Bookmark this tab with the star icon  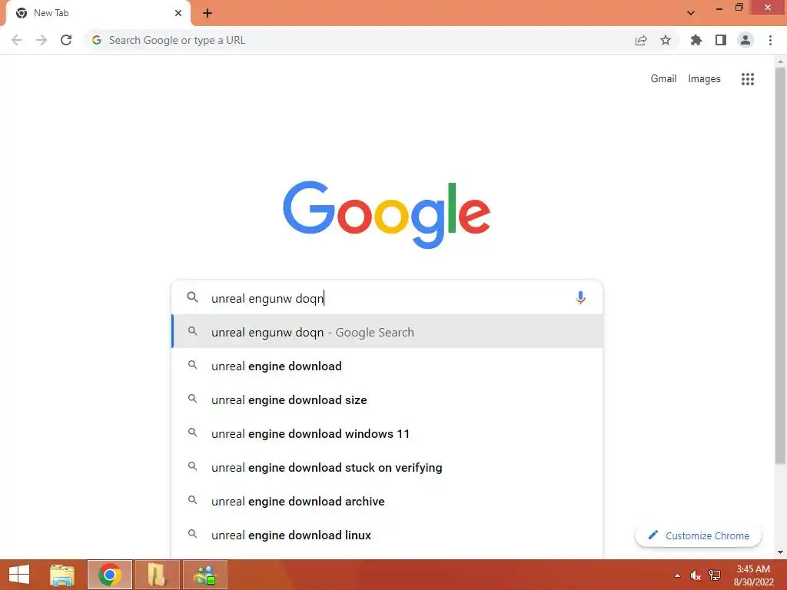(666, 40)
